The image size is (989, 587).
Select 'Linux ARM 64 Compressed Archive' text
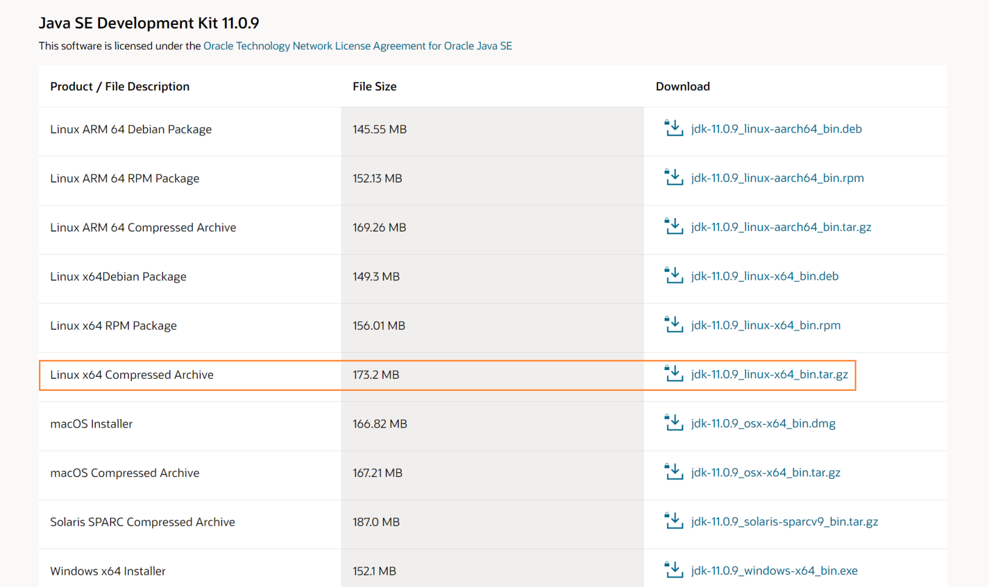pos(143,227)
